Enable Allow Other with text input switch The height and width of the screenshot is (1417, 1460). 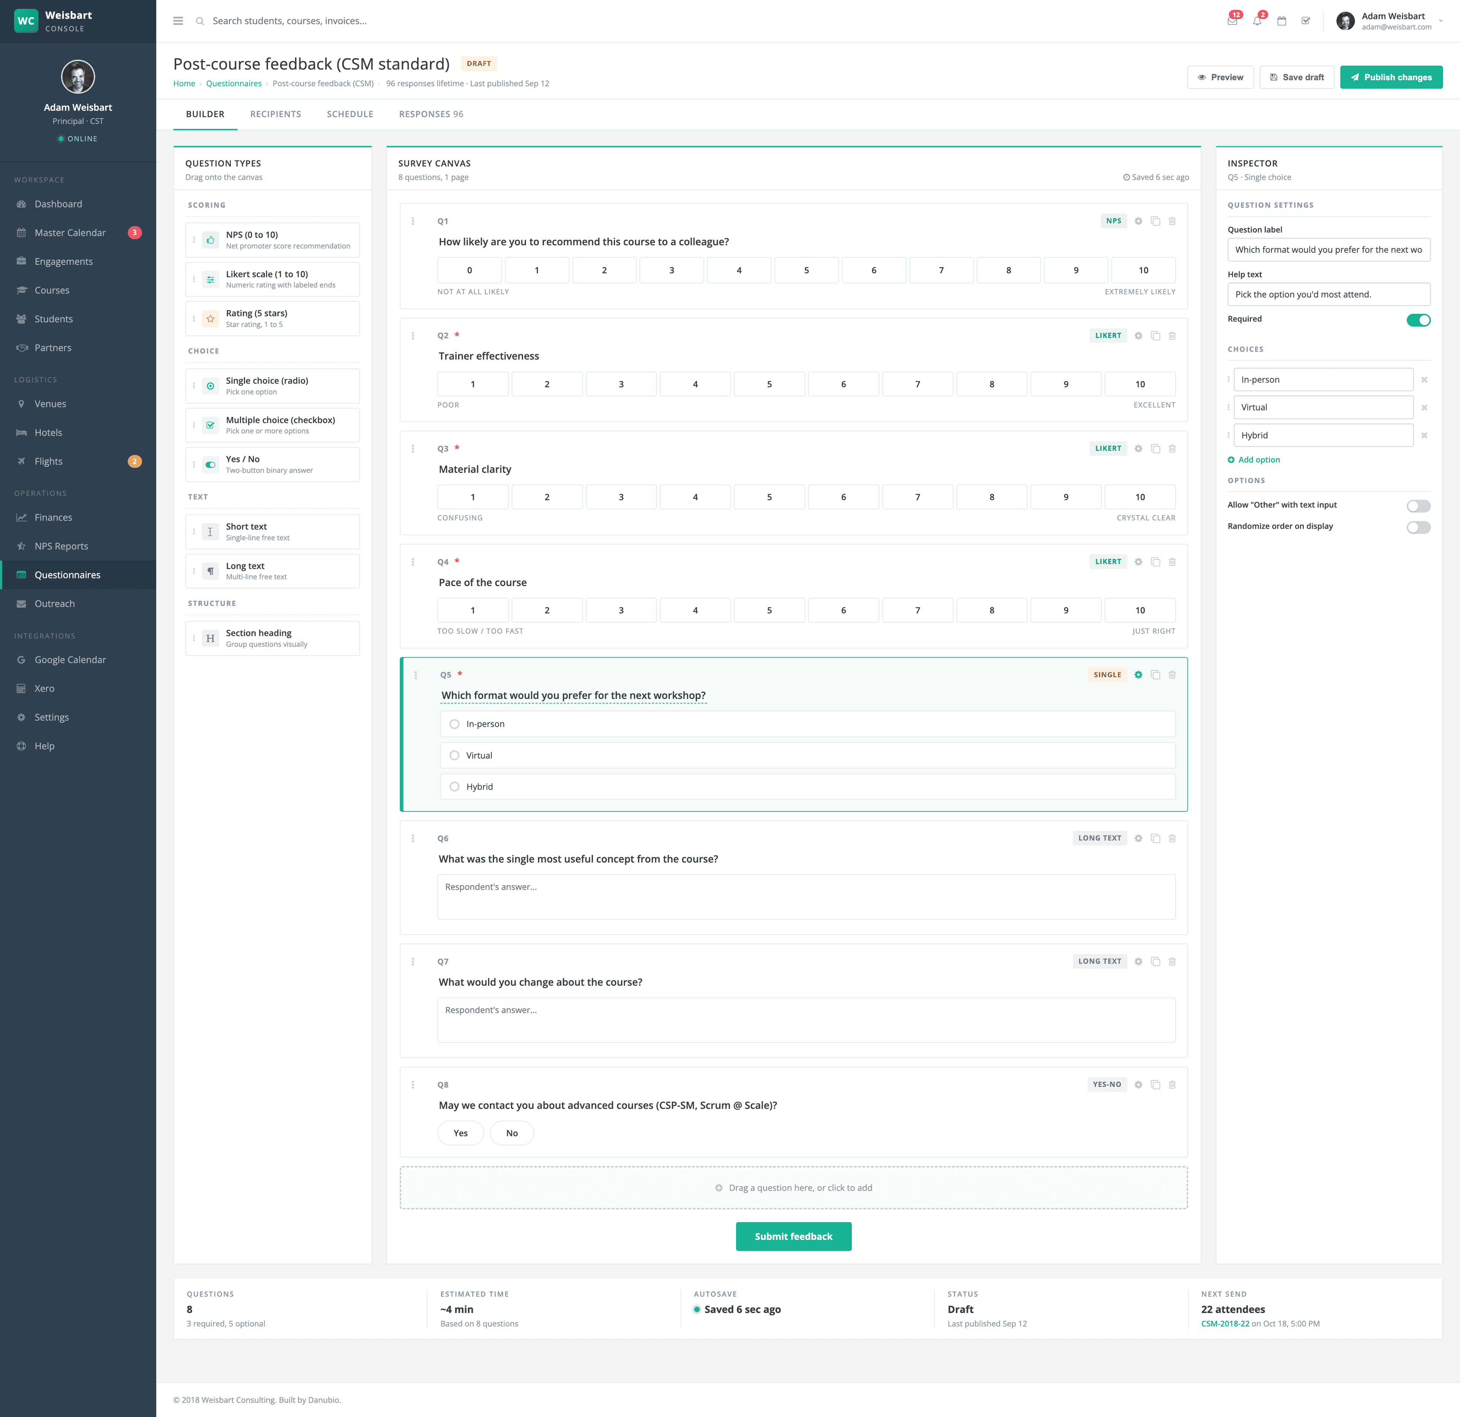tap(1418, 506)
